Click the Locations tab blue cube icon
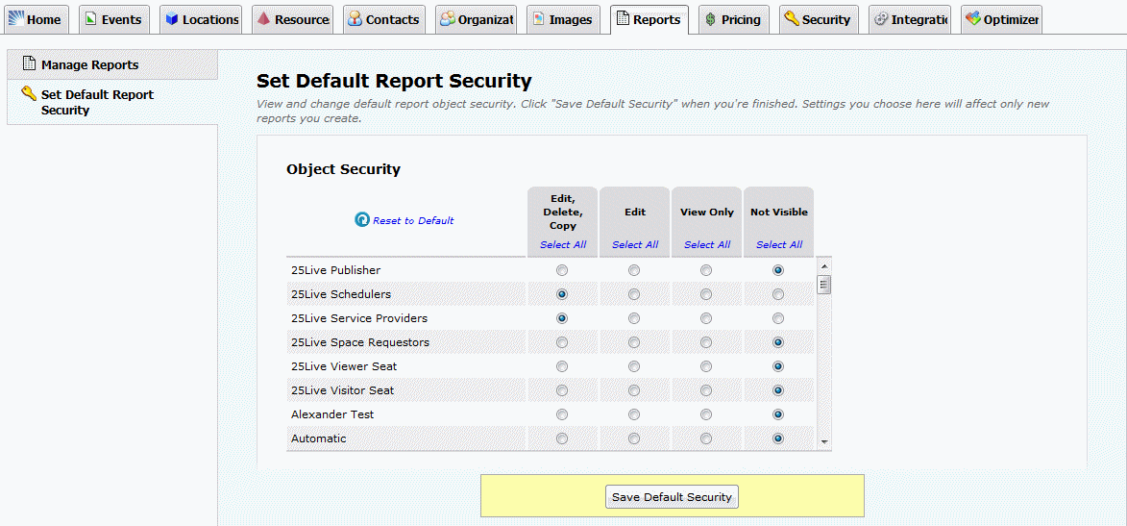The image size is (1127, 526). (x=172, y=19)
